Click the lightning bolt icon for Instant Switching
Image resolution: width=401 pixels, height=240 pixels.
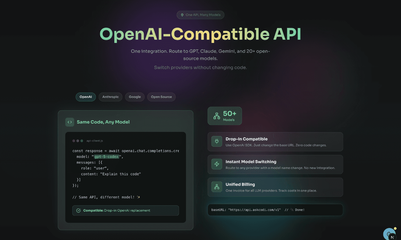pos(217,164)
